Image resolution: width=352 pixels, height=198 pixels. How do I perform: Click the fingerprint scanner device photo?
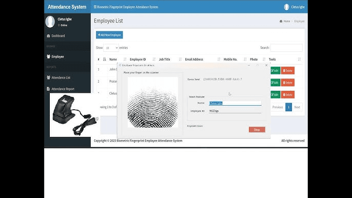(75, 115)
